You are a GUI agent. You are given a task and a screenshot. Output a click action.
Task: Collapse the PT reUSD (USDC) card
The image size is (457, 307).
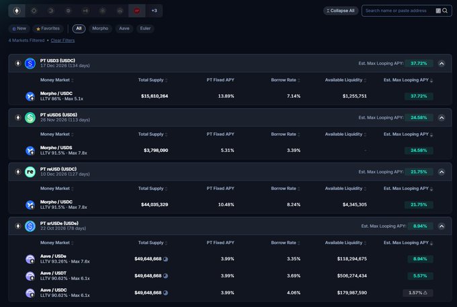click(x=442, y=172)
